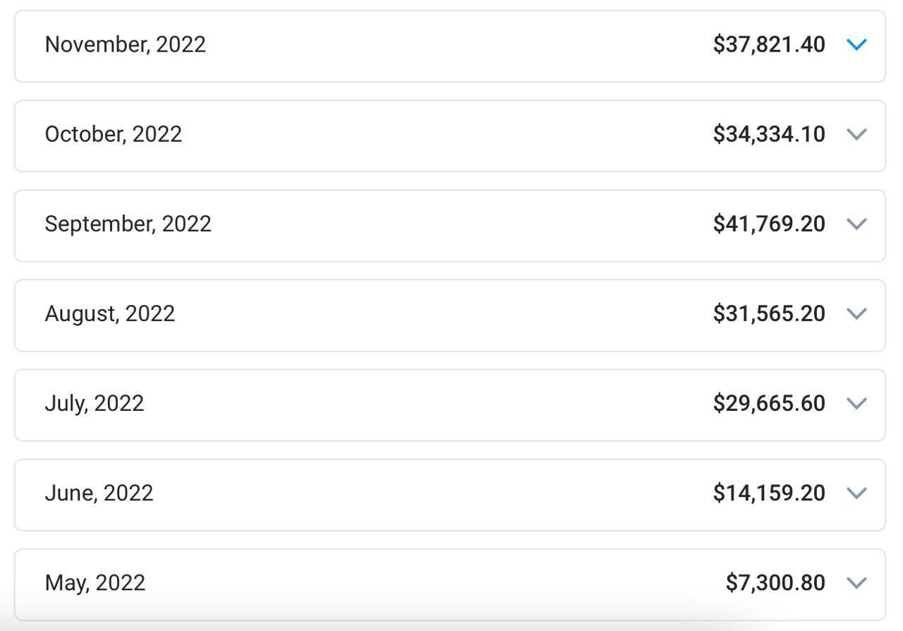Click the September, 2022 label
903x631 pixels.
pos(128,224)
